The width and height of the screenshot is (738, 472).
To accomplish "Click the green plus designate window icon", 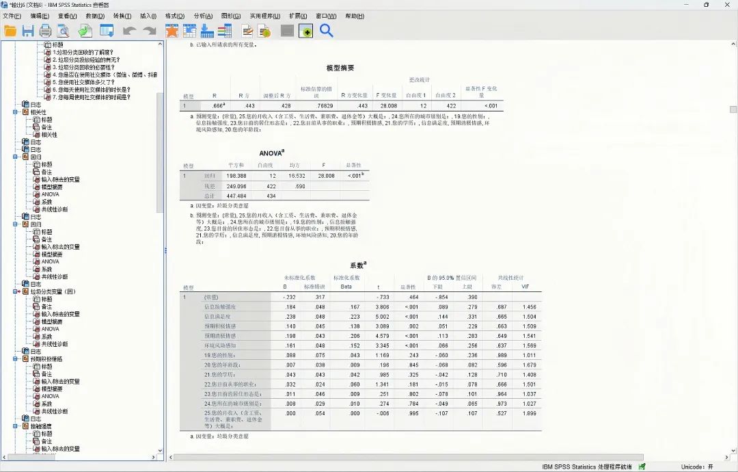I will coord(305,31).
